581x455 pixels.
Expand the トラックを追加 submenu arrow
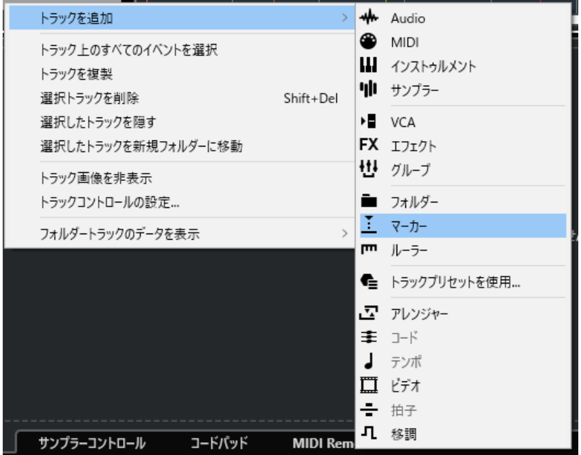tap(345, 19)
